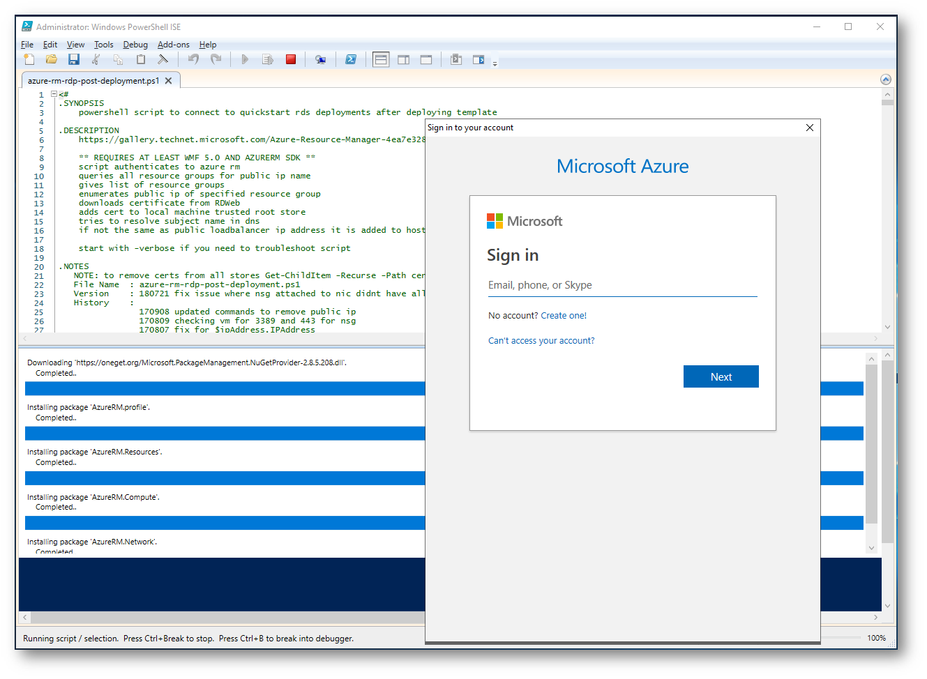The width and height of the screenshot is (927, 679).
Task: Click the Next button in sign-in dialog
Action: click(721, 376)
